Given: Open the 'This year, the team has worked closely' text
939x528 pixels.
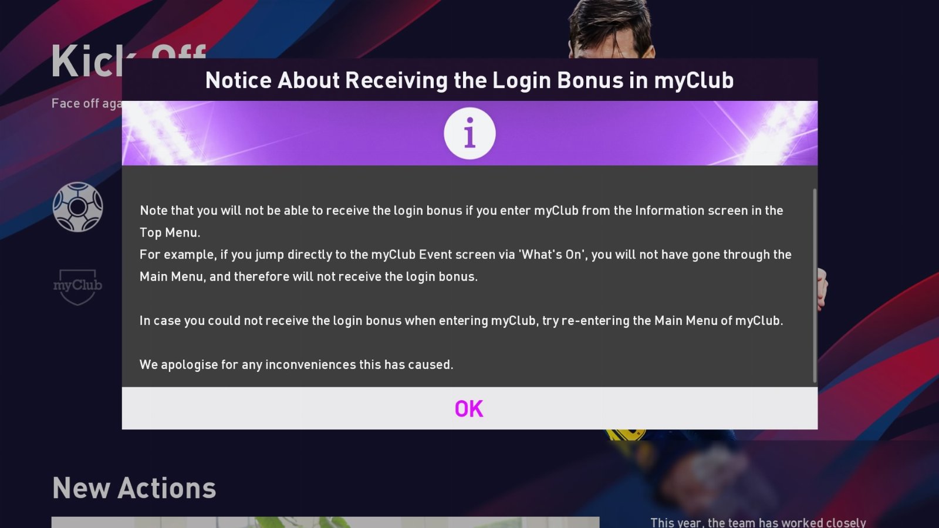Looking at the screenshot, I should 758,522.
